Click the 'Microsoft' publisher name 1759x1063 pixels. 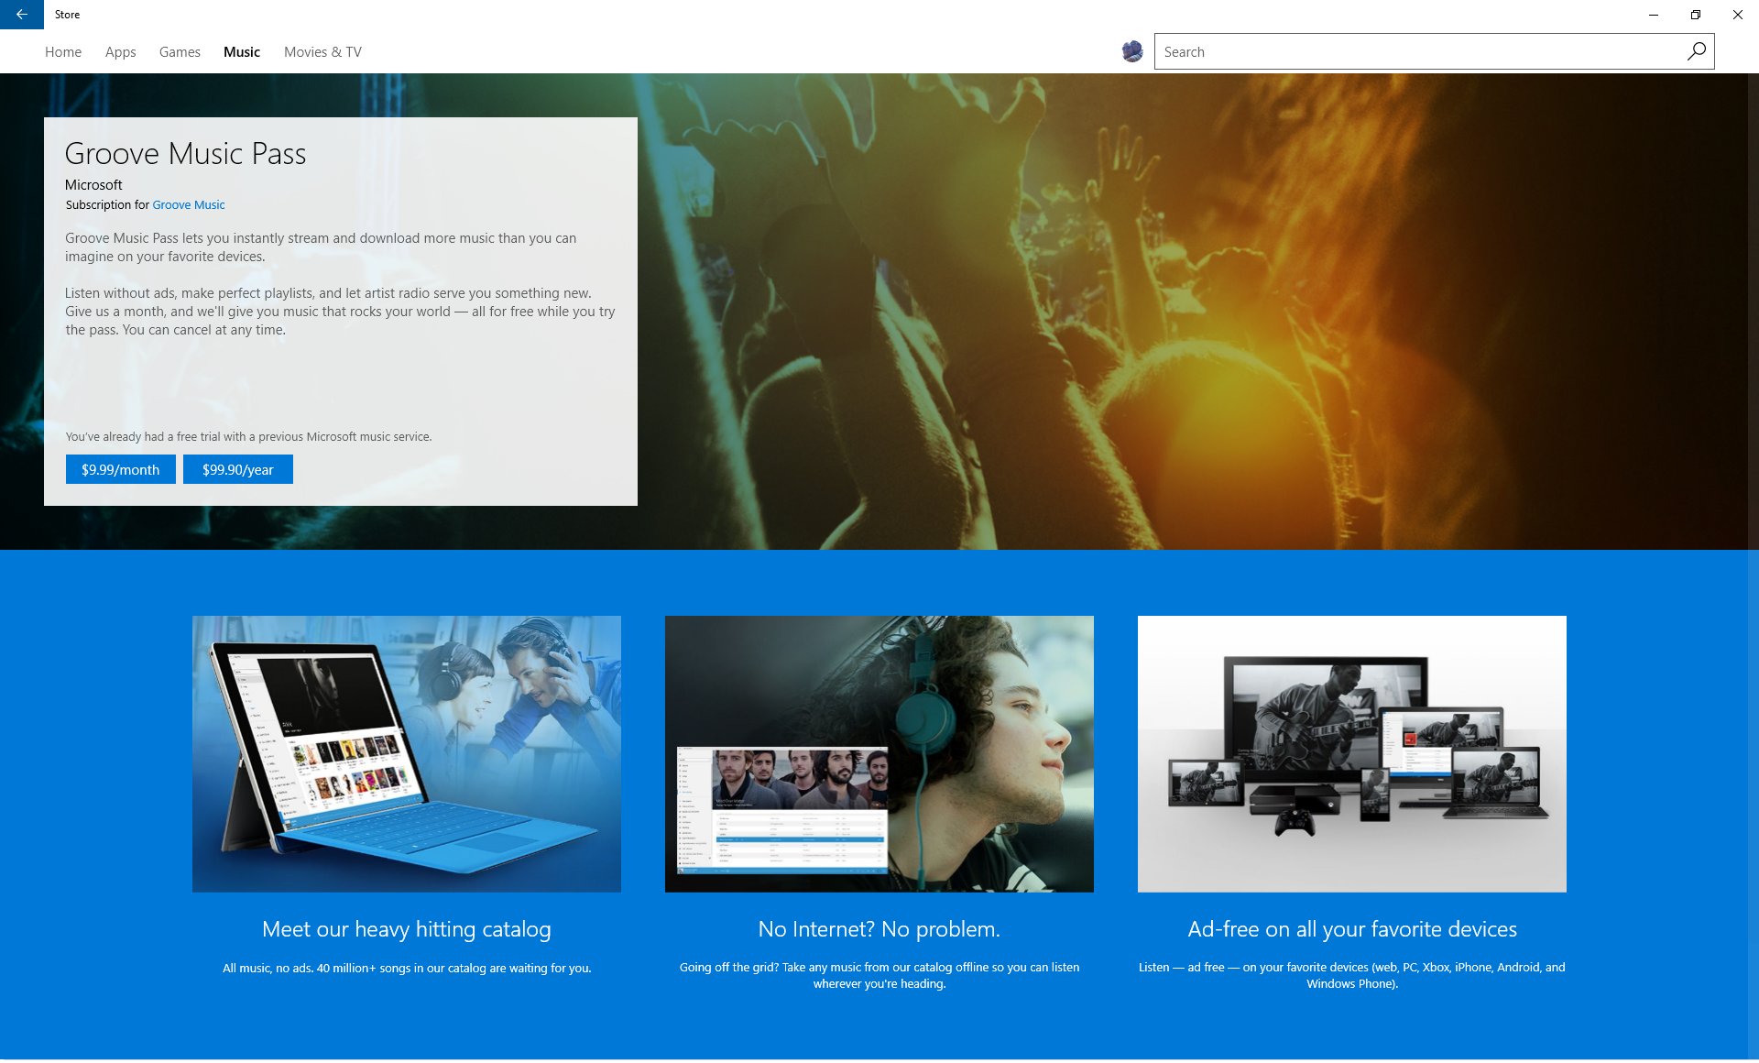[93, 185]
